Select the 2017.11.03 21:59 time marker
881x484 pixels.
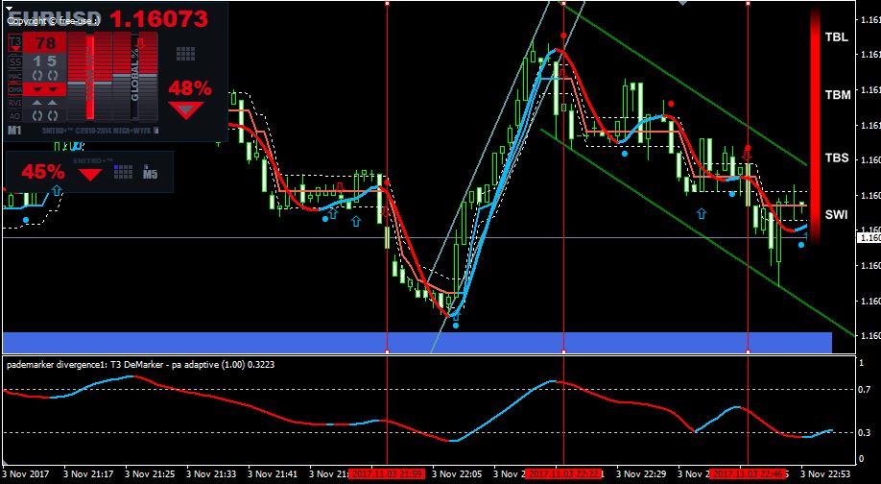(387, 474)
